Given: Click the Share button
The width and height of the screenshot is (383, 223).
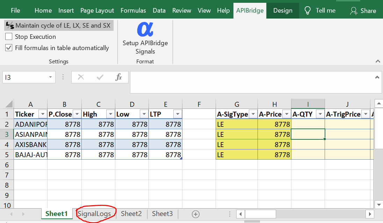Looking at the screenshot, I should [363, 11].
